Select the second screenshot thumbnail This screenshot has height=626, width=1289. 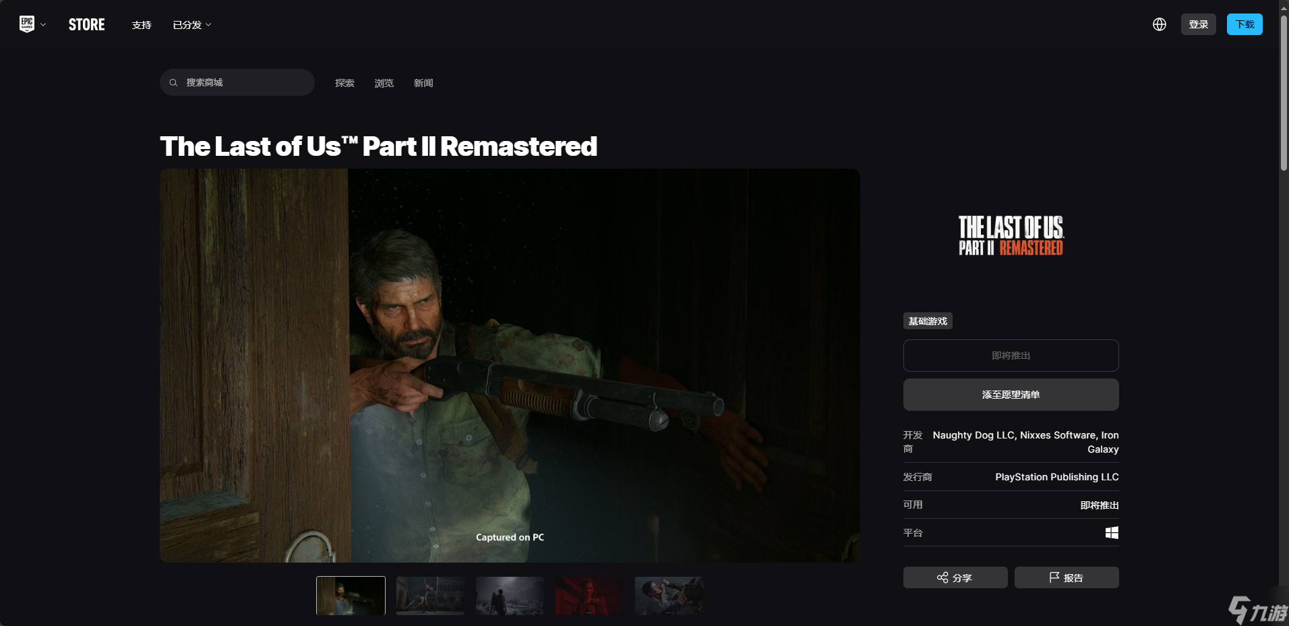pos(430,596)
